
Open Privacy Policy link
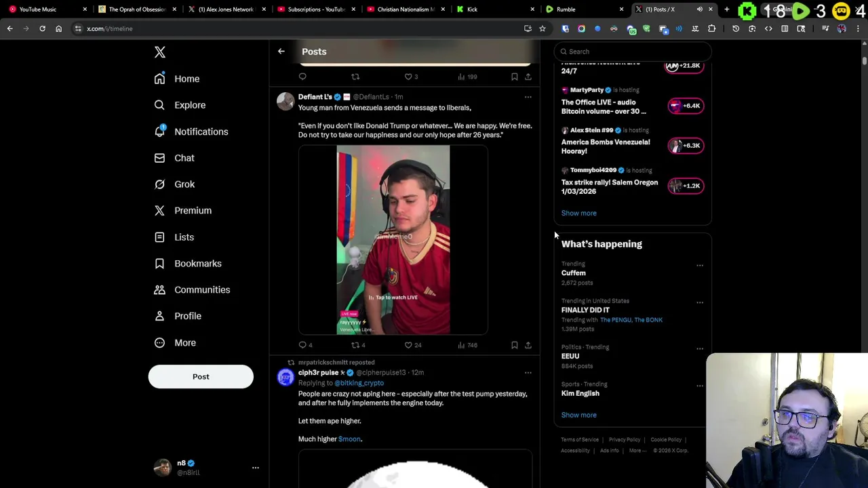[625, 440]
